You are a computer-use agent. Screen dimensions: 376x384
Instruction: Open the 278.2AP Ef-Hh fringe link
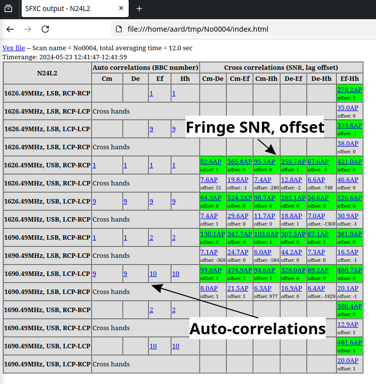(x=349, y=89)
